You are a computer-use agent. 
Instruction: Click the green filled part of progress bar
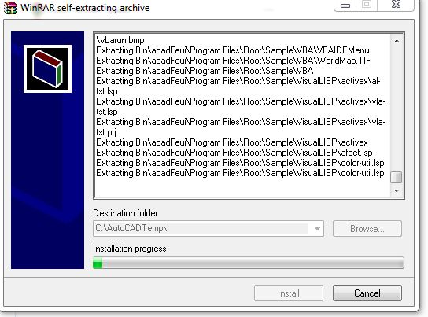tap(98, 263)
